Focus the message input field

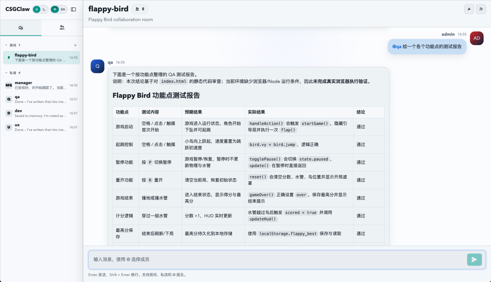pyautogui.click(x=277, y=259)
